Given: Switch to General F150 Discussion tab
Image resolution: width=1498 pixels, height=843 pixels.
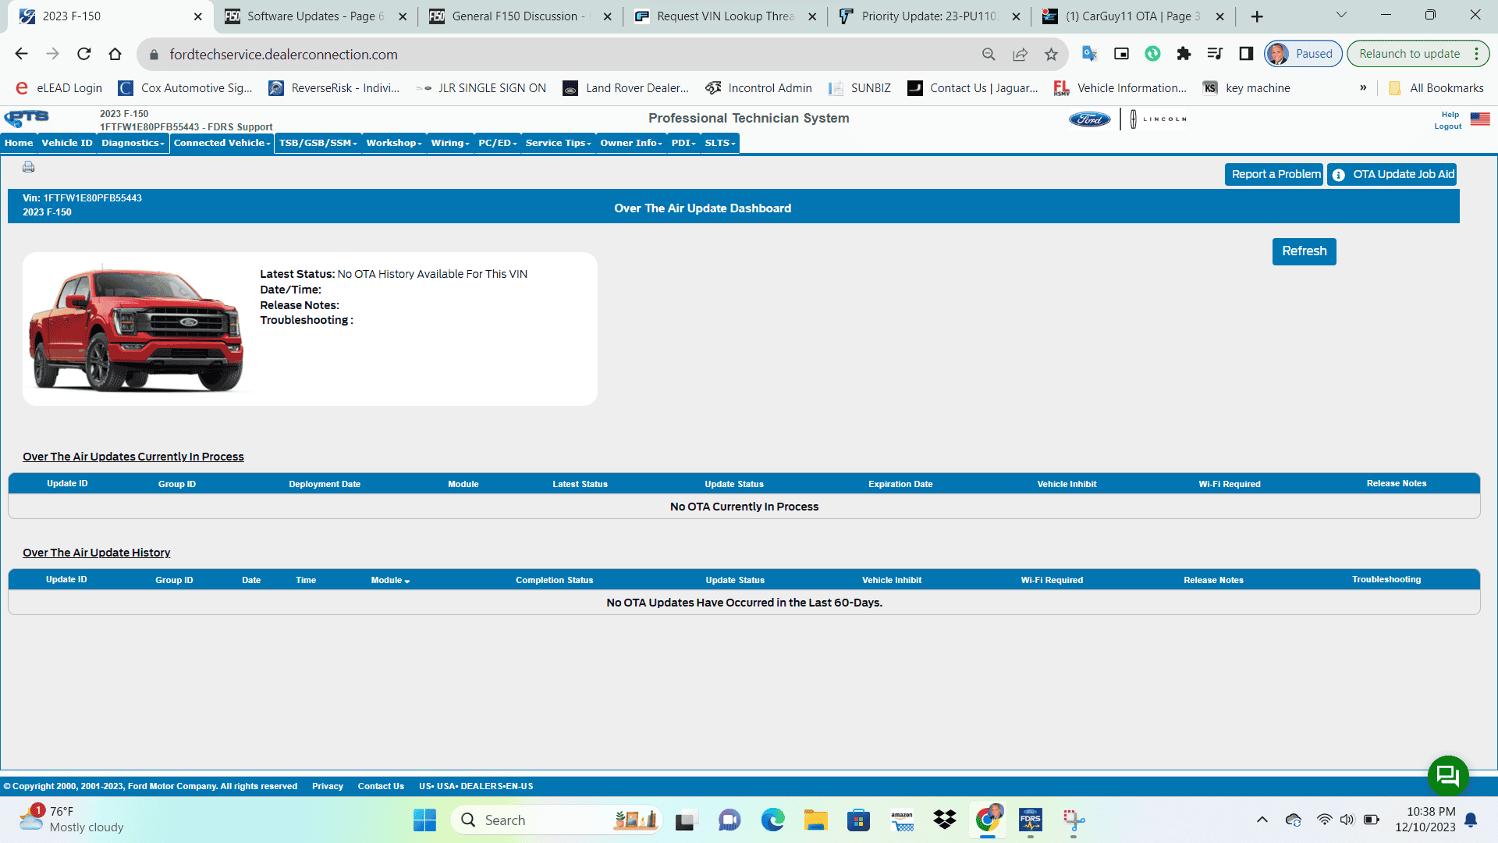Looking at the screenshot, I should coord(520,16).
